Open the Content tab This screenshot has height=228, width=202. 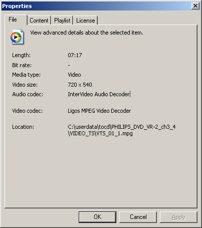point(39,21)
